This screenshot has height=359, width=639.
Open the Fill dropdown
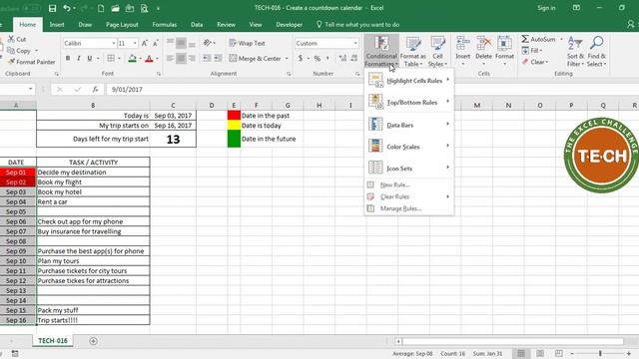[532, 51]
